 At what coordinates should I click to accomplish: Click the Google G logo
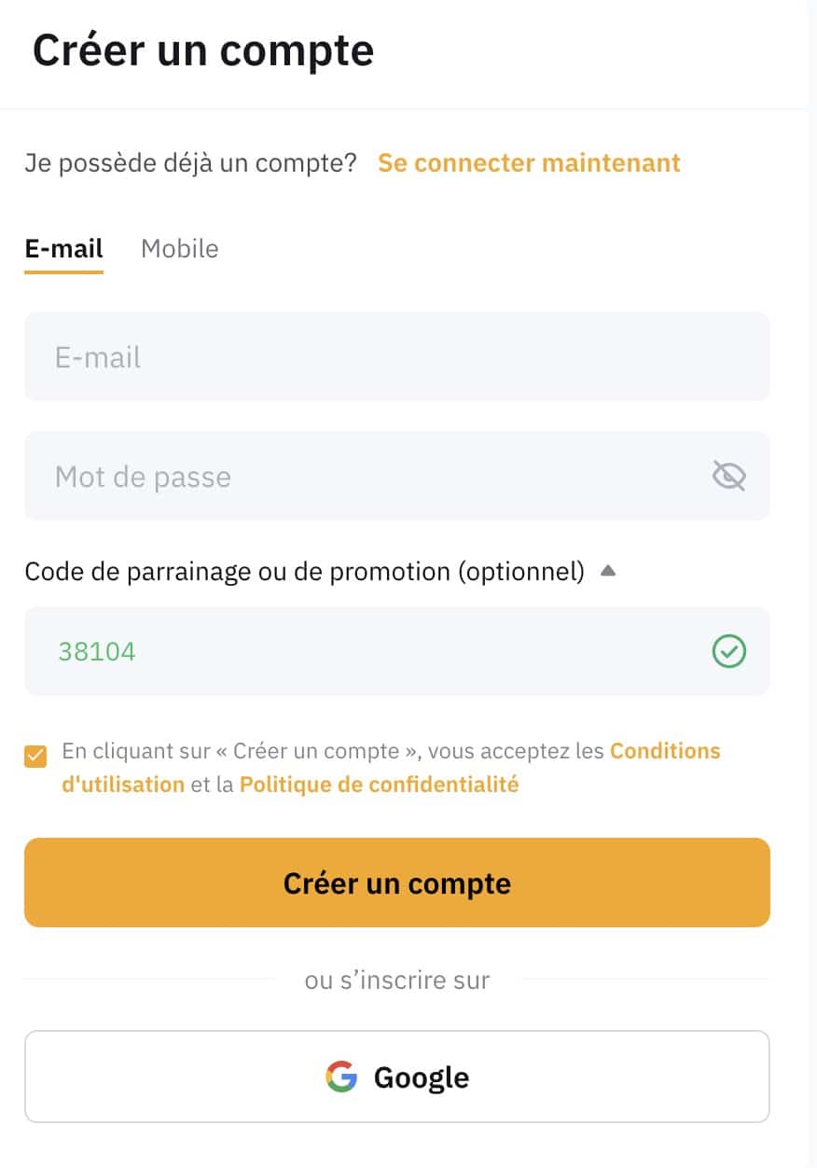point(341,1077)
